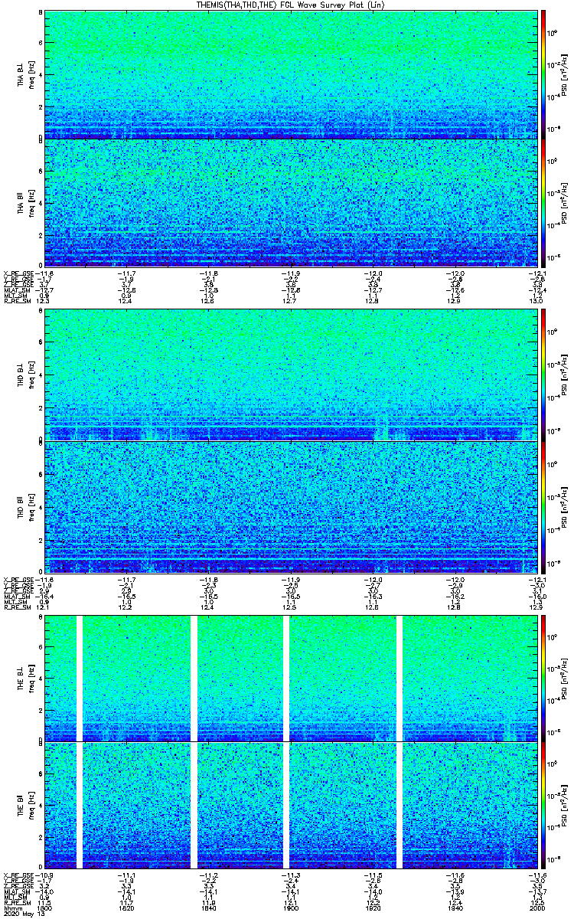The width and height of the screenshot is (574, 919).
Task: Click the '1940' time tick label
Action: [x=455, y=908]
